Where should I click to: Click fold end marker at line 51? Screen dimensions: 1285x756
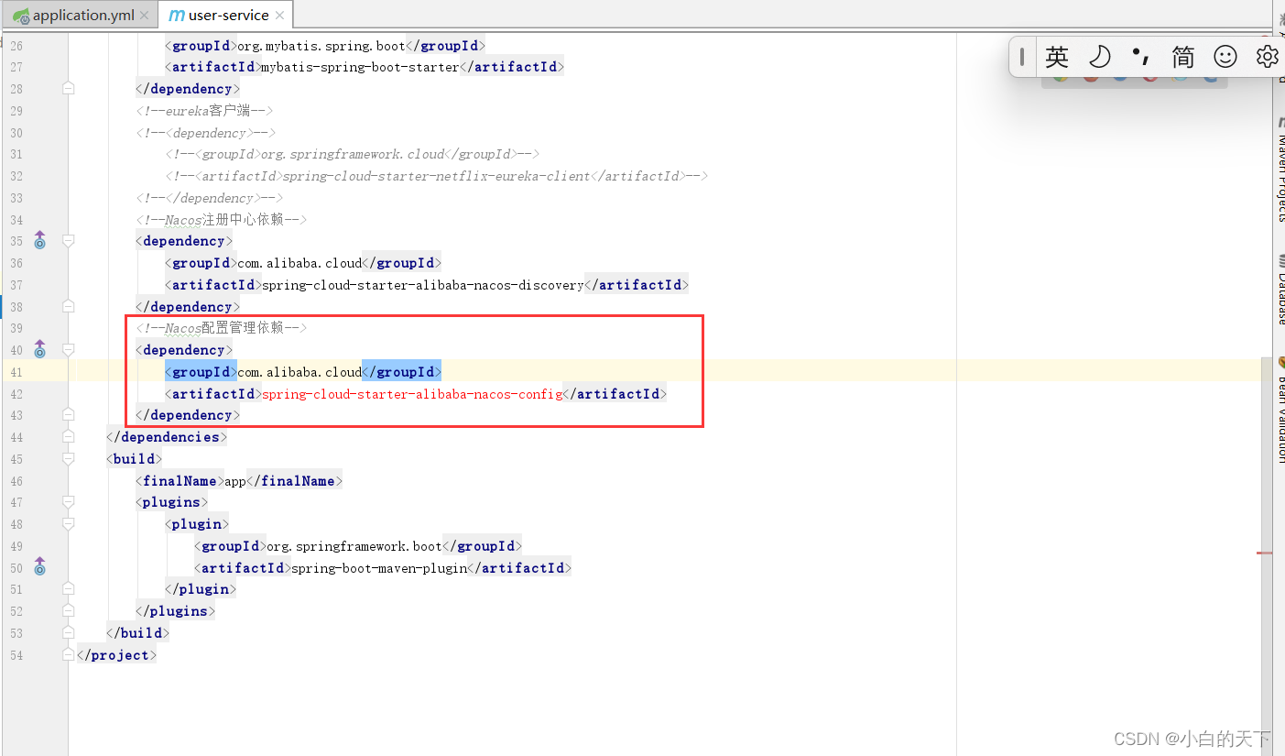coord(68,589)
